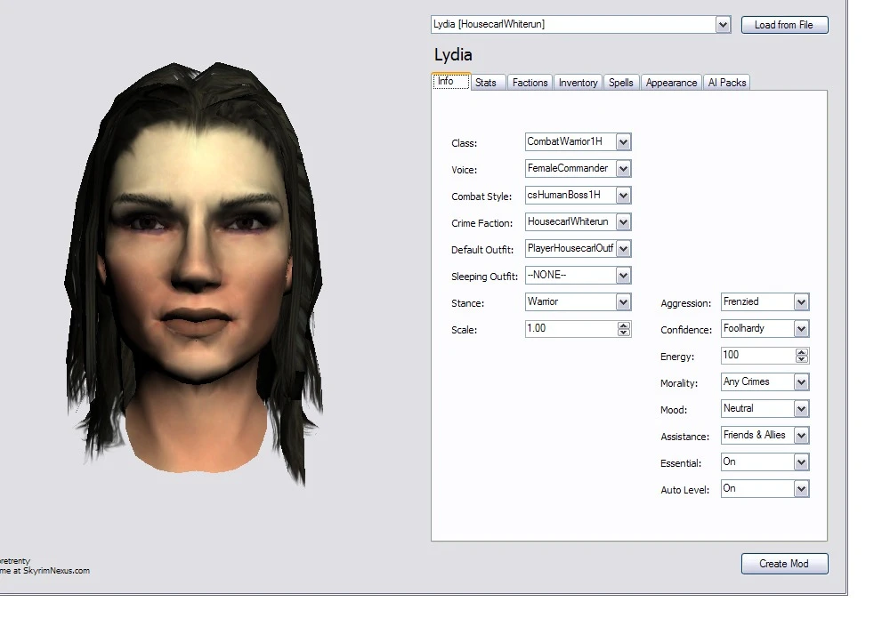Expand the Stance dropdown
Viewport: 890px width, 626px height.
pos(623,301)
